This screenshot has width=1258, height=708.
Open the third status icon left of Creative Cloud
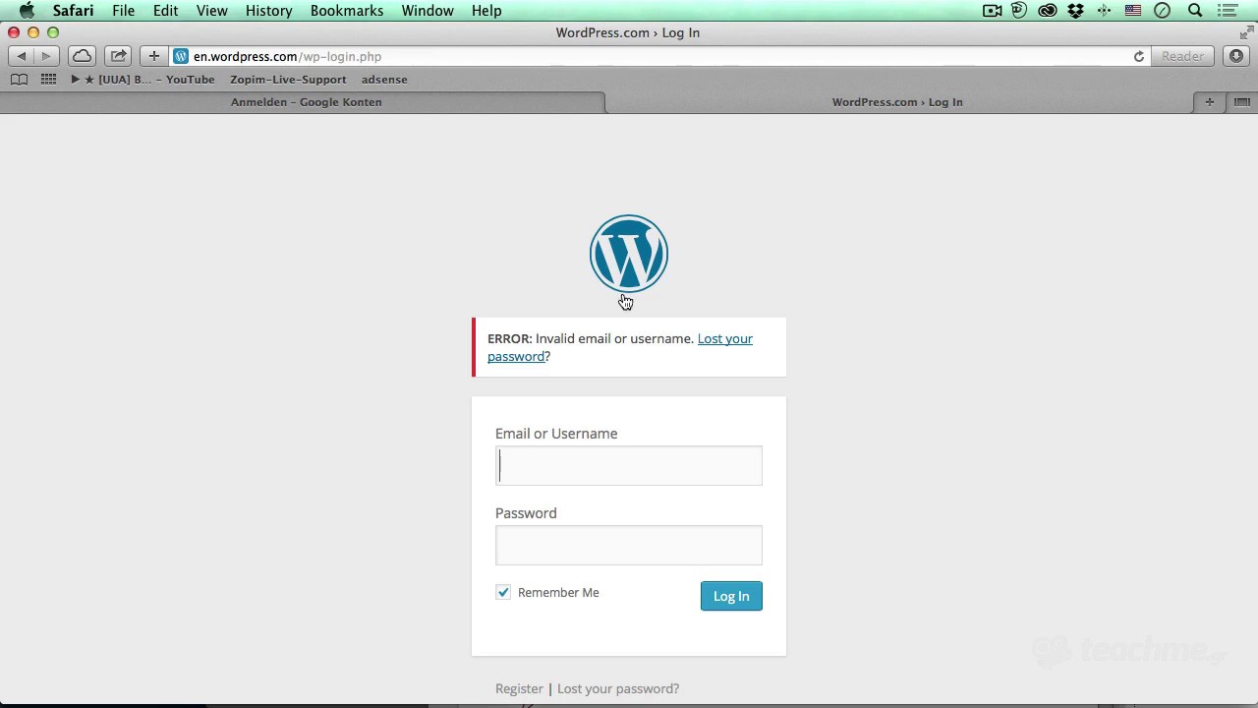[x=1019, y=11]
